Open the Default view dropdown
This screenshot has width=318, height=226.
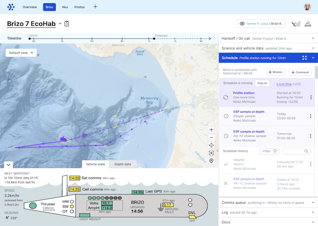click(21, 53)
